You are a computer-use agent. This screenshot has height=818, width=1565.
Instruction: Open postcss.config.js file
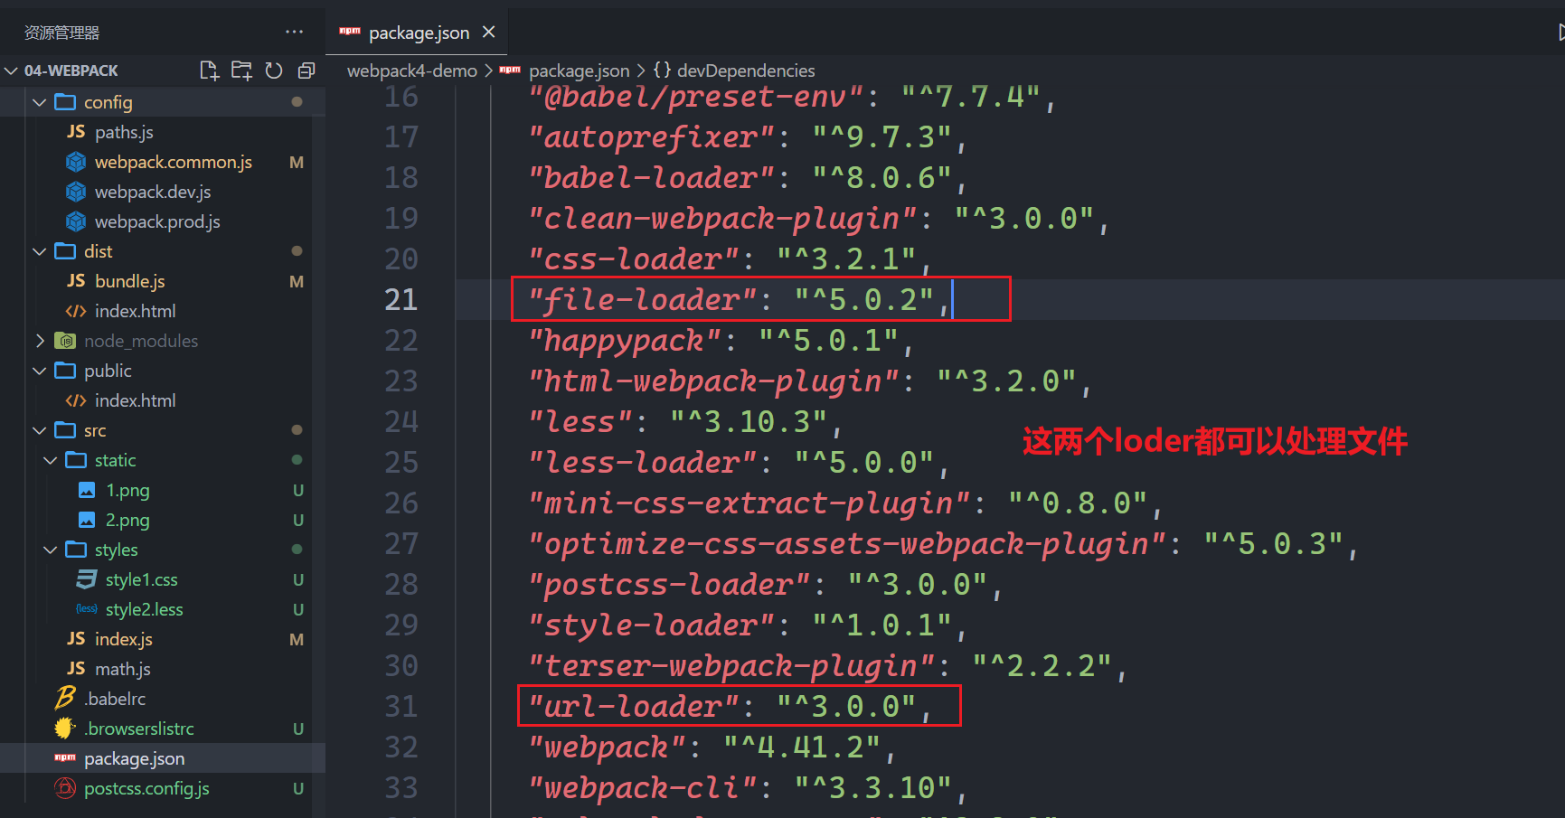[146, 788]
